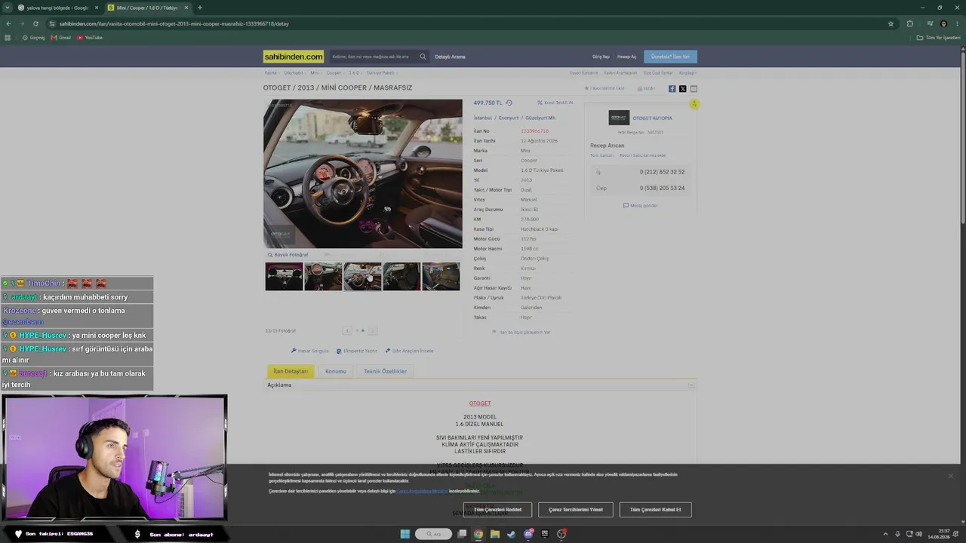966x543 pixels.
Task: Close the cookie banner with X
Action: click(x=950, y=476)
